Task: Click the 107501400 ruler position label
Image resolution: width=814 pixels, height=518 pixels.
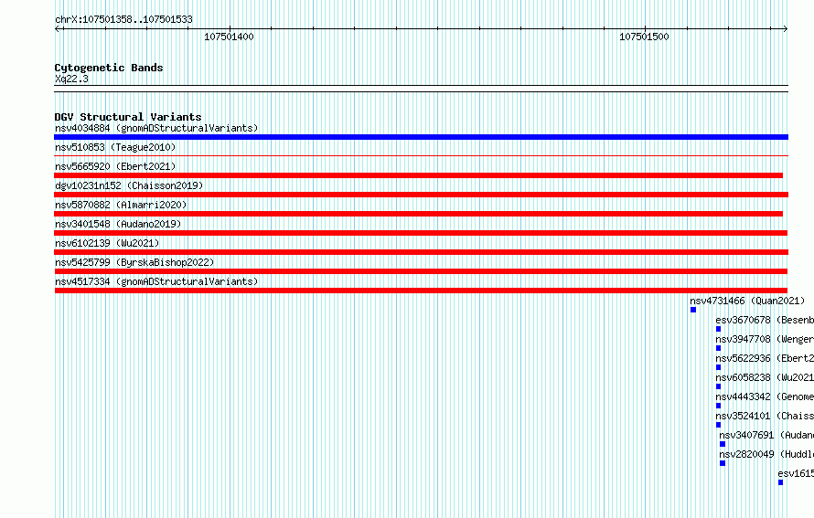Action: pyautogui.click(x=229, y=37)
